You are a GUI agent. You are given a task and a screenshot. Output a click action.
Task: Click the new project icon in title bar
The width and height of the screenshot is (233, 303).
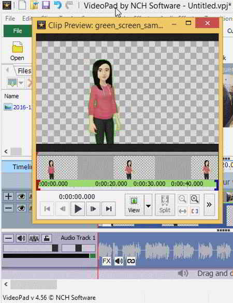pos(22,5)
